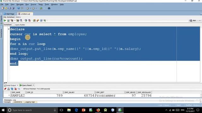Screen dimensions: 202x113
Task: Click the SAMPLE2 cell in results
Action: 18,95
